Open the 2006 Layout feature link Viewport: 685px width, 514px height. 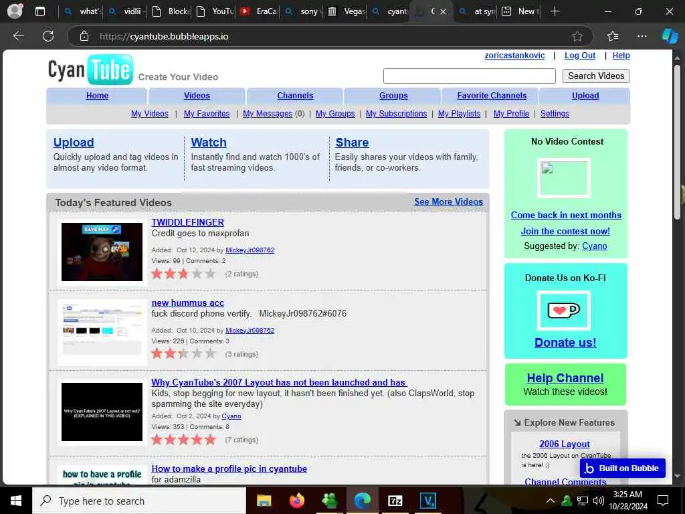(565, 444)
